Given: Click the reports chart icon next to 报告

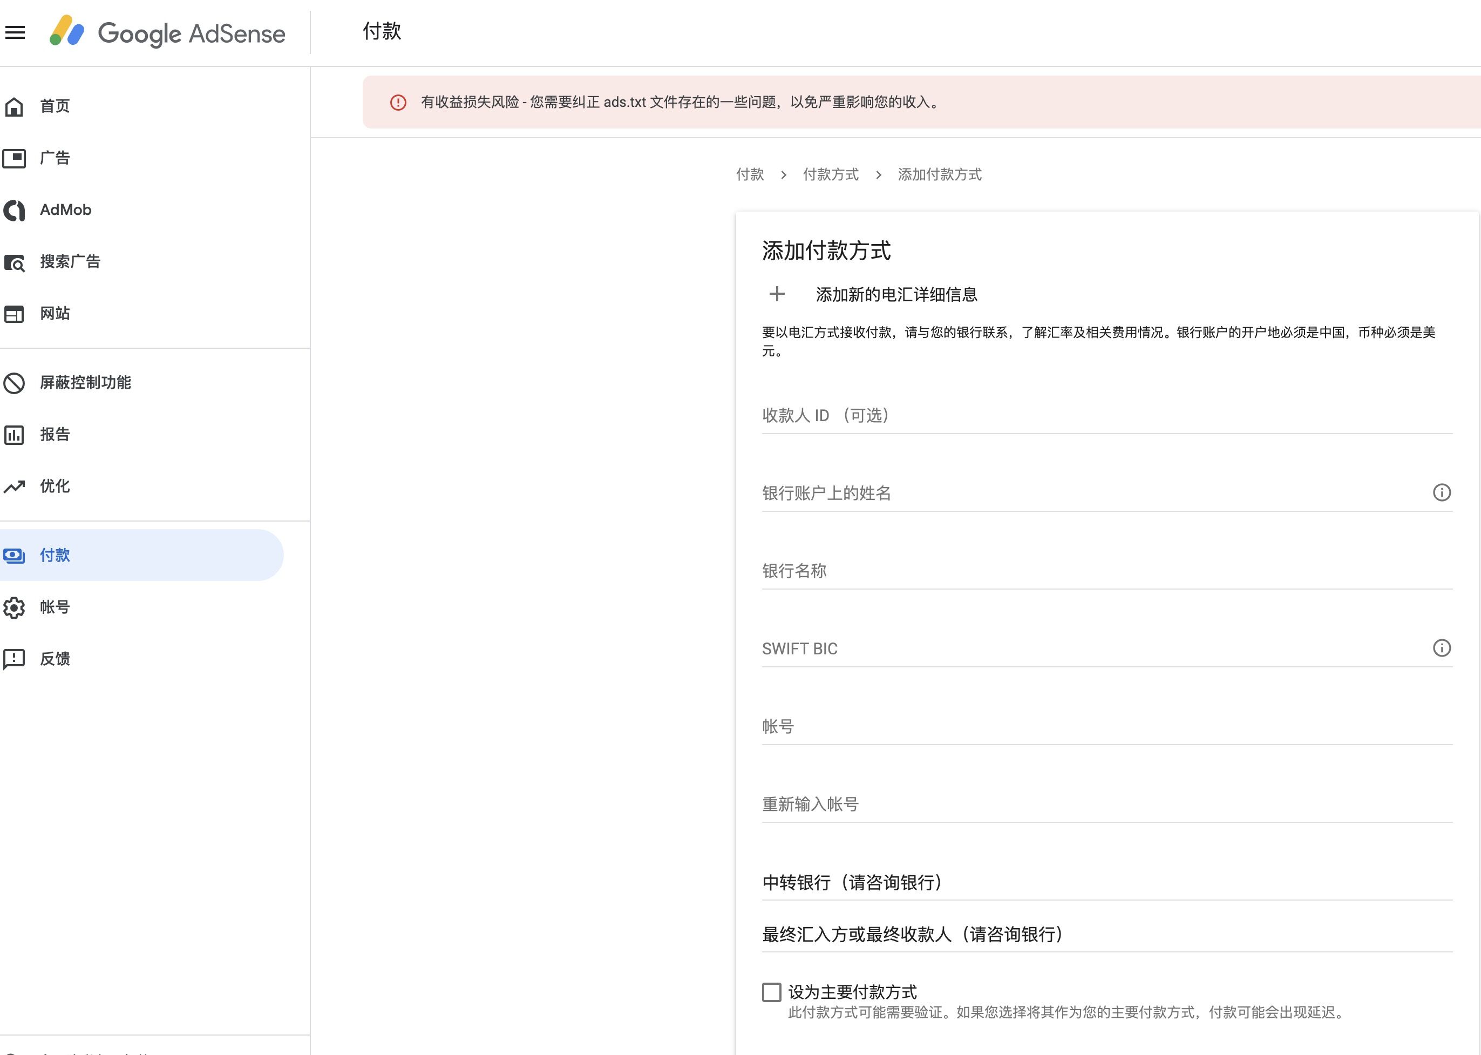Looking at the screenshot, I should pyautogui.click(x=14, y=435).
